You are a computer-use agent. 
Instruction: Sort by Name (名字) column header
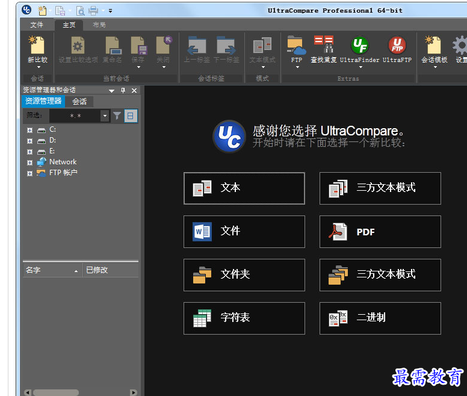(x=52, y=270)
